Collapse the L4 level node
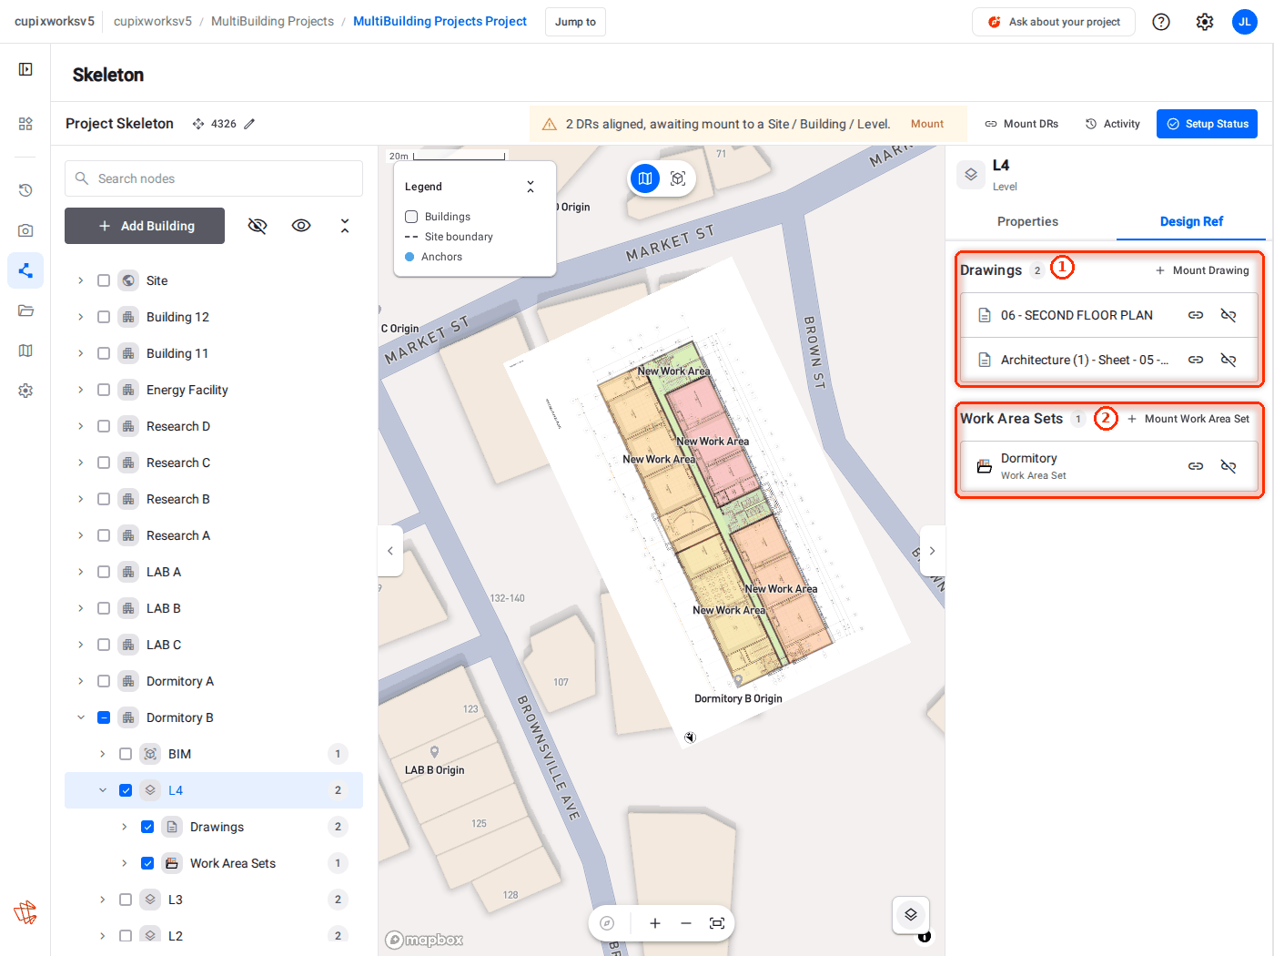This screenshot has width=1274, height=956. [x=103, y=790]
